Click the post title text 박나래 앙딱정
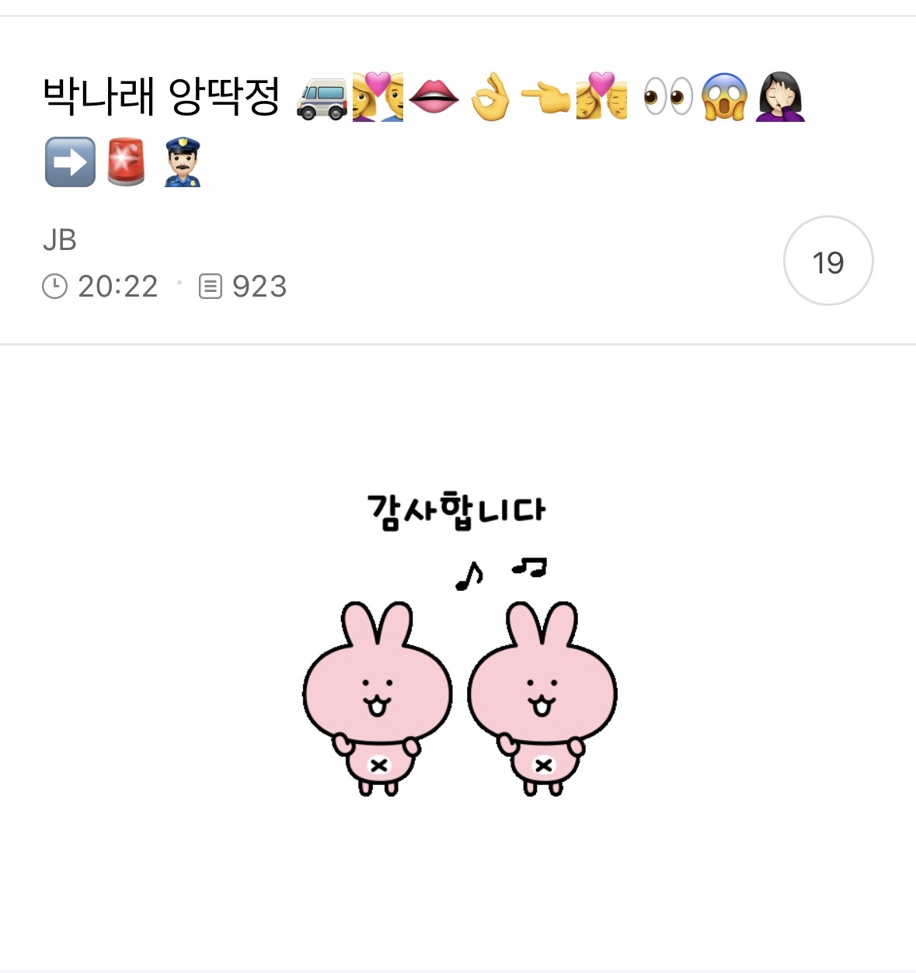This screenshot has width=916, height=973. click(161, 98)
